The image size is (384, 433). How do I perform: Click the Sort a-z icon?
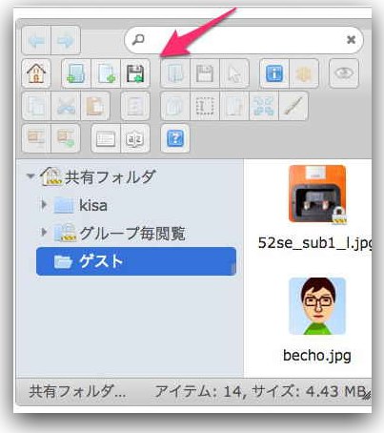point(135,139)
